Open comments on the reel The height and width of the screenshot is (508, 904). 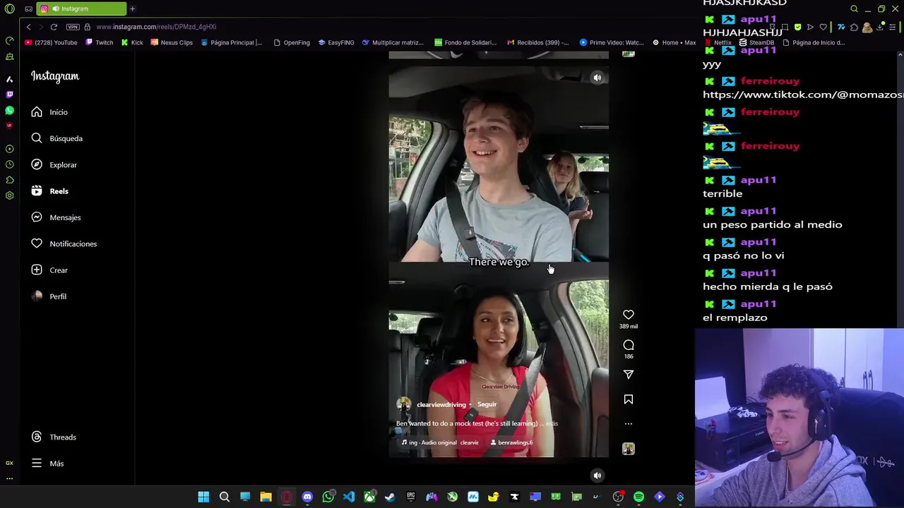629,345
